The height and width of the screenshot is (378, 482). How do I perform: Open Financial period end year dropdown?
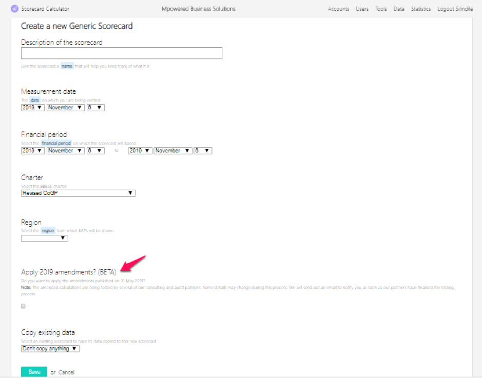pyautogui.click(x=140, y=150)
